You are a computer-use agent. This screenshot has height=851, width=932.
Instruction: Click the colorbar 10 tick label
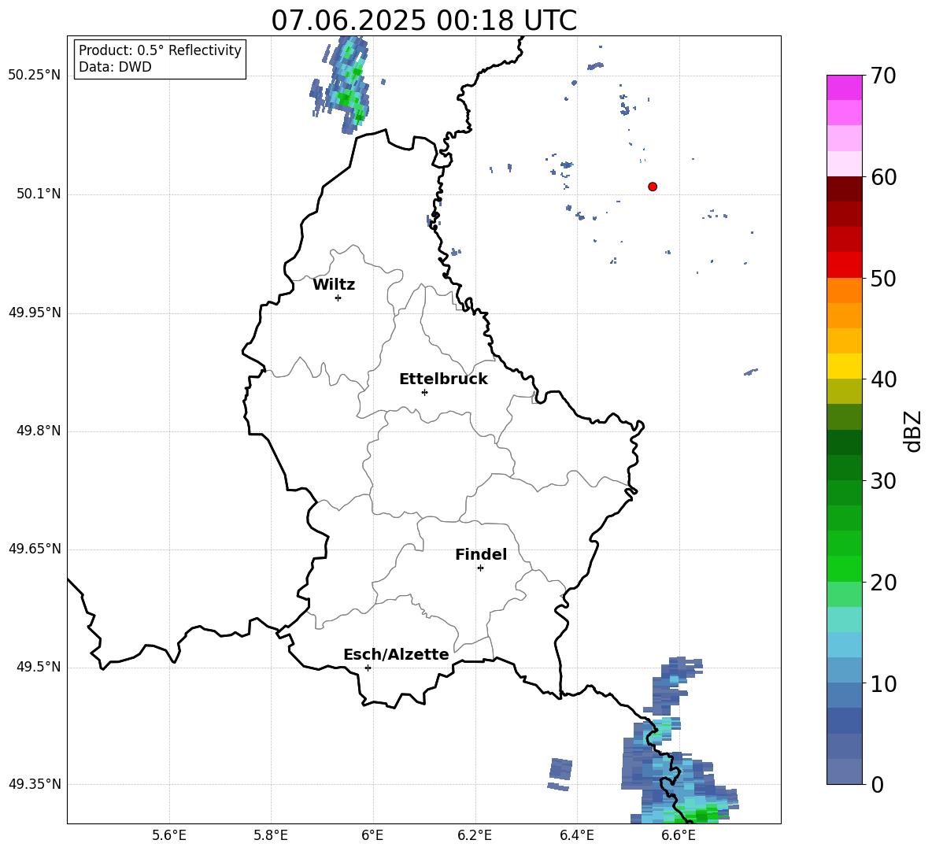pos(883,683)
